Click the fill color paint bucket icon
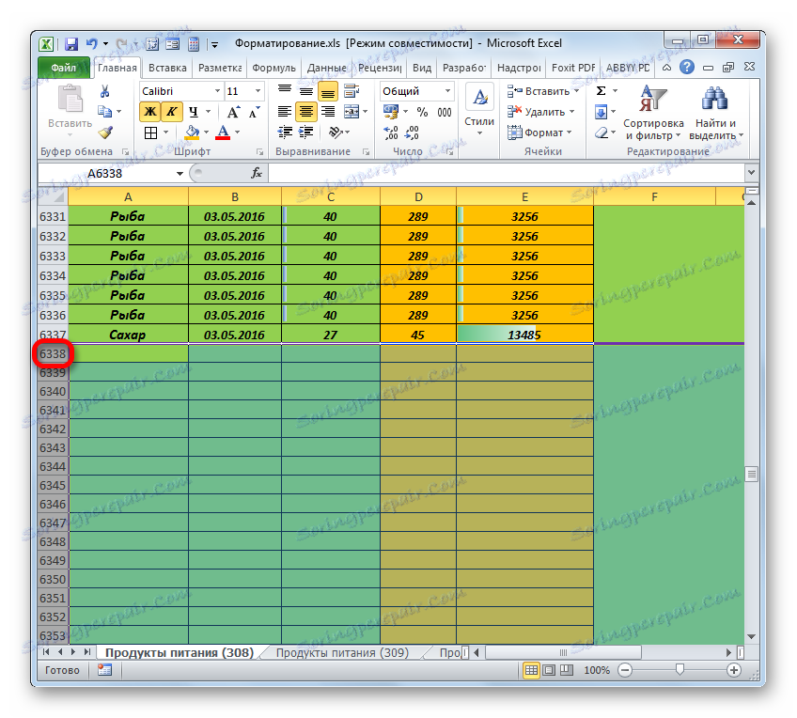This screenshot has height=718, width=797. point(192,133)
